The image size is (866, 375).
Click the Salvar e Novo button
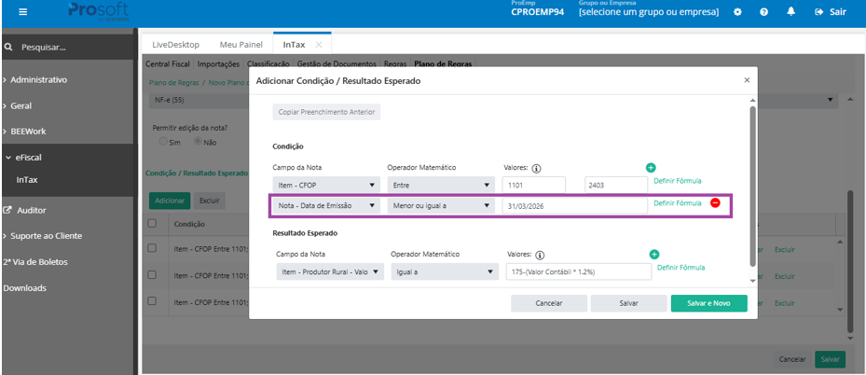tap(708, 303)
